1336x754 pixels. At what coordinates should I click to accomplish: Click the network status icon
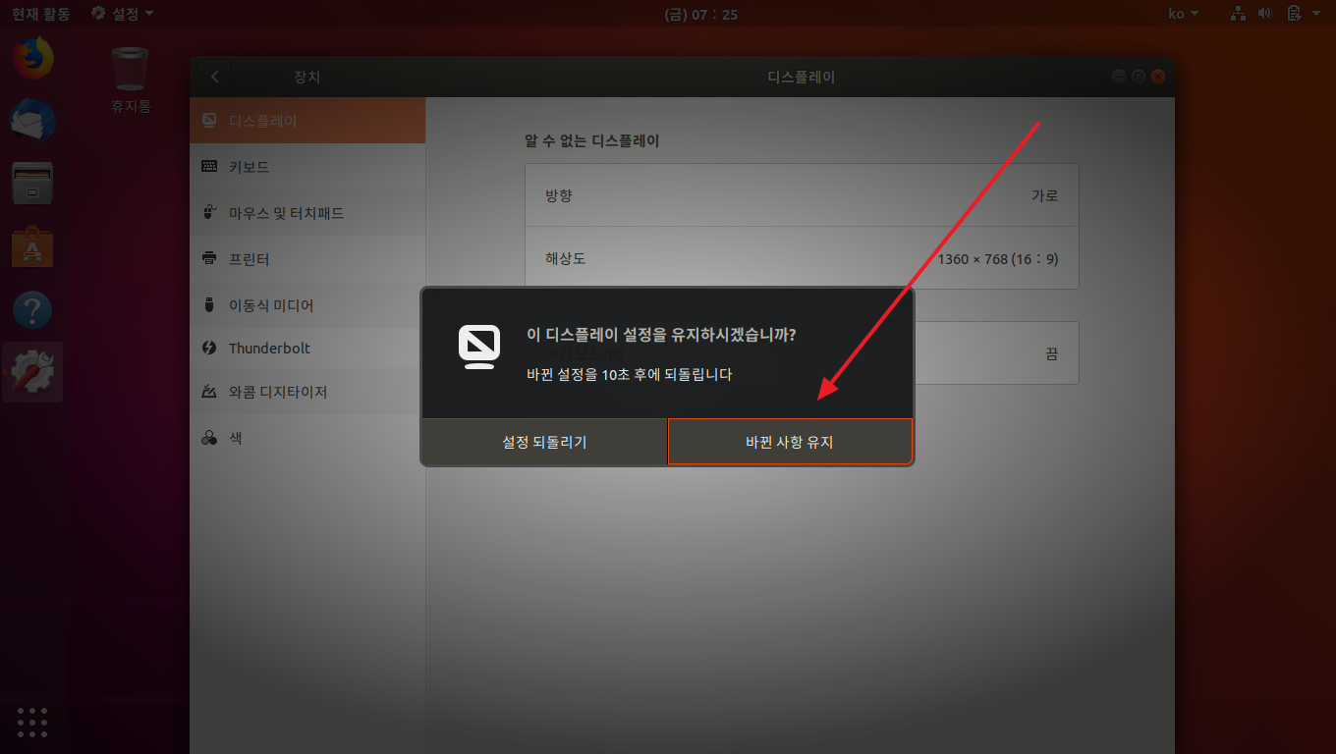pos(1238,14)
